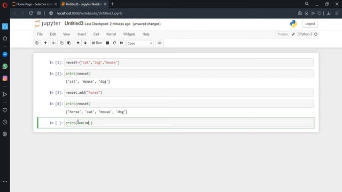Reload the page
This screenshot has height=192, width=342.
click(x=31, y=13)
